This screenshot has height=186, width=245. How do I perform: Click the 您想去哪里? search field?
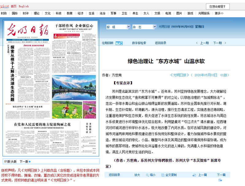click(x=217, y=6)
